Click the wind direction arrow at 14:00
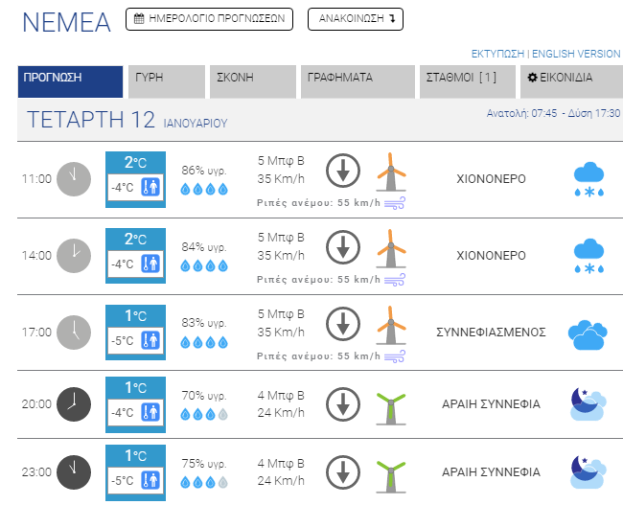623x505 pixels. [342, 248]
